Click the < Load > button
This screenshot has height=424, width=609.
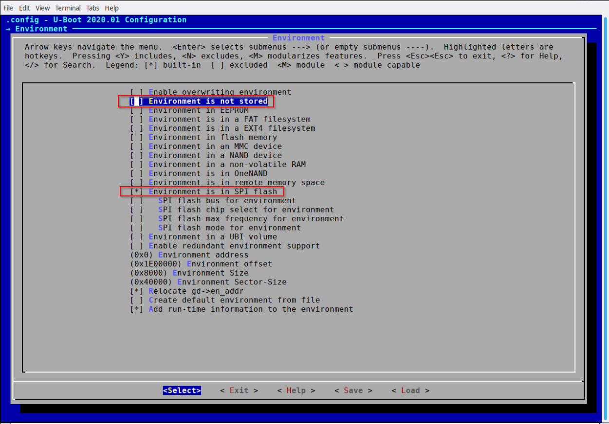click(x=410, y=390)
